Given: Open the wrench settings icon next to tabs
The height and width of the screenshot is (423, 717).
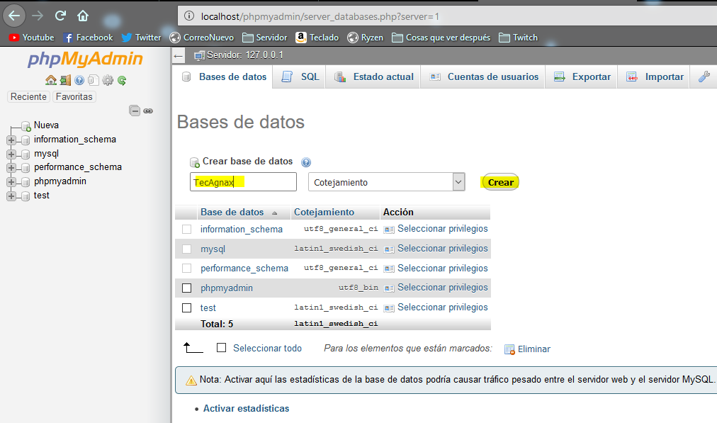Looking at the screenshot, I should pyautogui.click(x=704, y=78).
